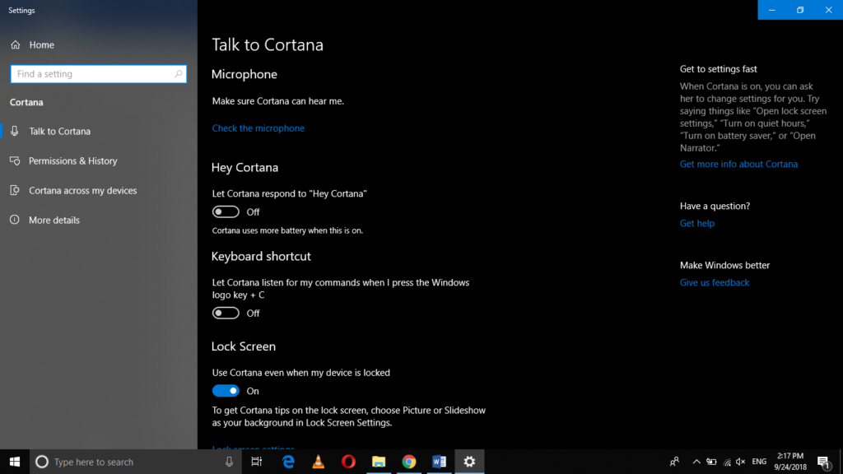This screenshot has width=843, height=474.
Task: Disable Use Cortana on lock screen toggle
Action: [x=226, y=390]
